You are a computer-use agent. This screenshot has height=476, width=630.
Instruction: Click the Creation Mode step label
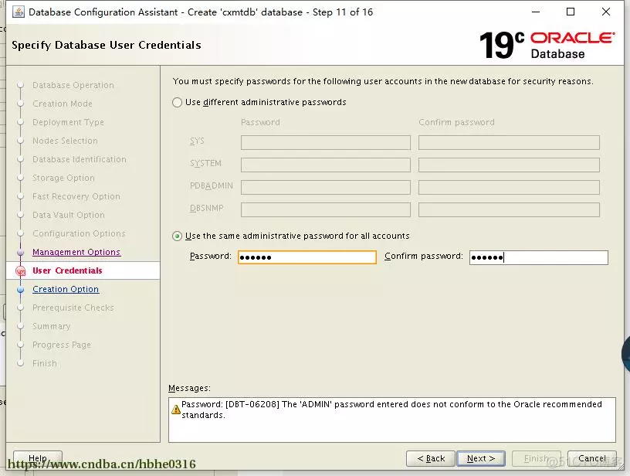point(63,104)
